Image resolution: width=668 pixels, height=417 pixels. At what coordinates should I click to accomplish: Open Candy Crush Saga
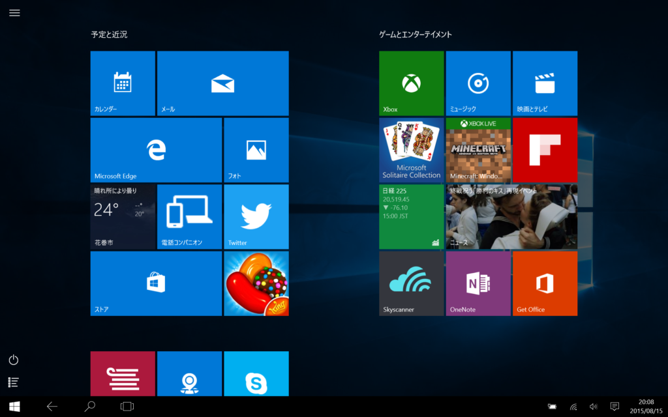click(x=256, y=283)
